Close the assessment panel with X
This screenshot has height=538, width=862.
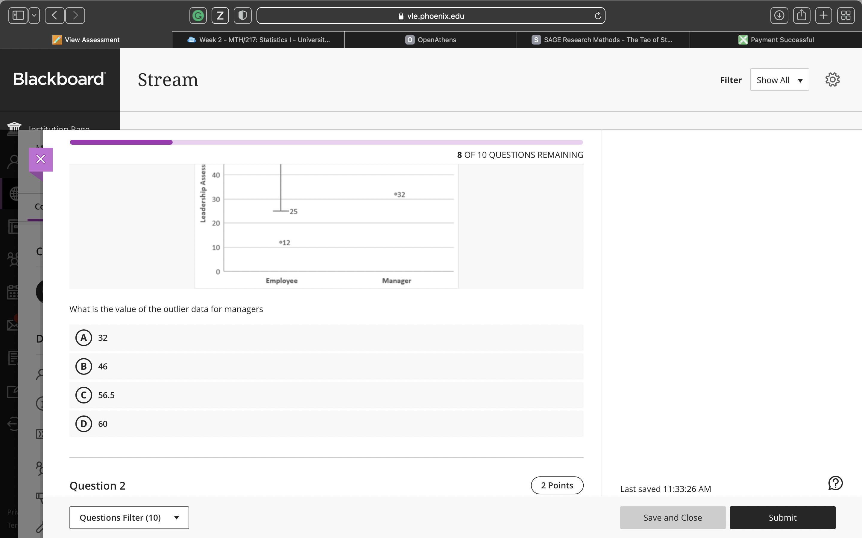[41, 159]
